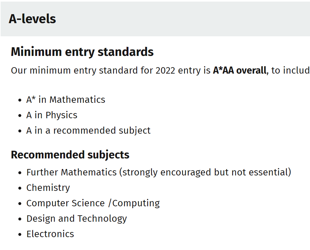Click the bullet point before 'Electronics'
The image size is (310, 250).
[20, 234]
